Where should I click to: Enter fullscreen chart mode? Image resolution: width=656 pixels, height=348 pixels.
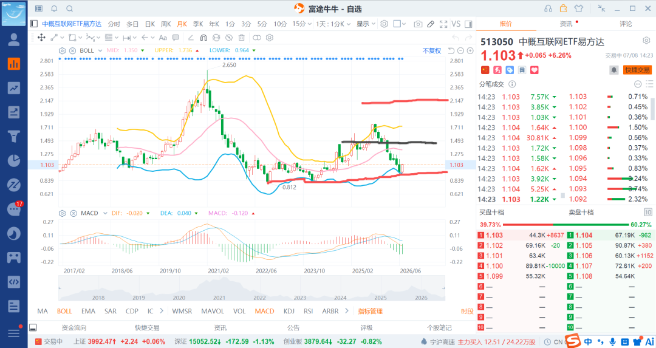[x=443, y=24]
